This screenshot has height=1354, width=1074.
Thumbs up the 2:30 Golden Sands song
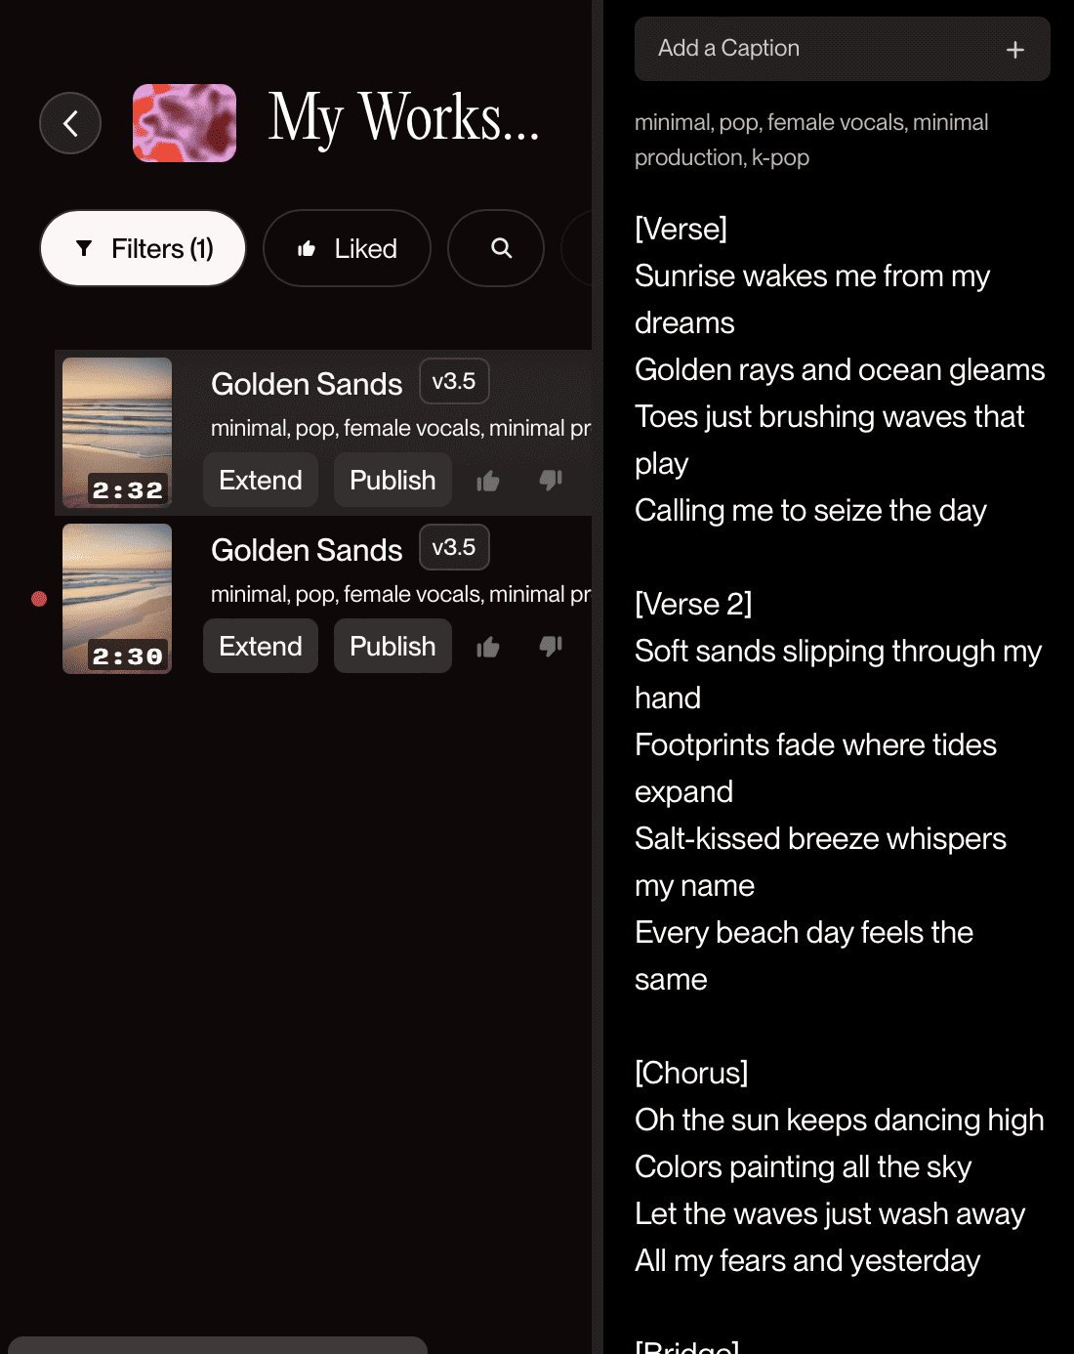(488, 647)
